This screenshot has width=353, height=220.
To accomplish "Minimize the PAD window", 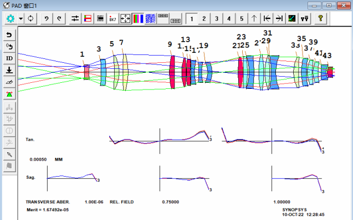I will (315, 6).
